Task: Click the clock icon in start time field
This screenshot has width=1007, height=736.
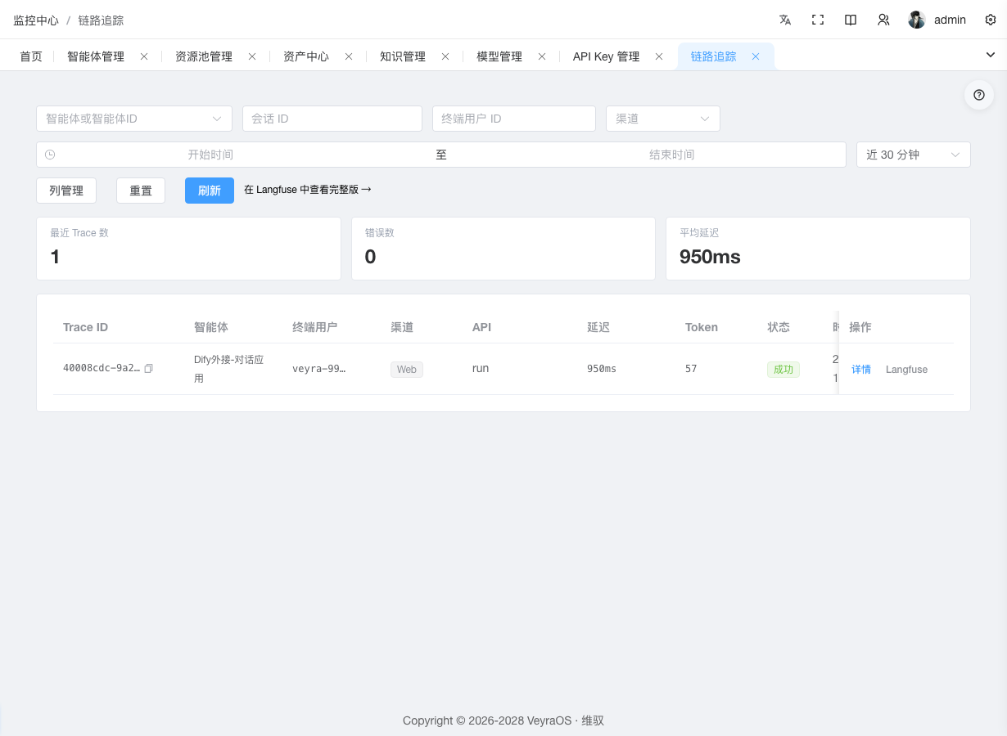Action: coord(50,155)
